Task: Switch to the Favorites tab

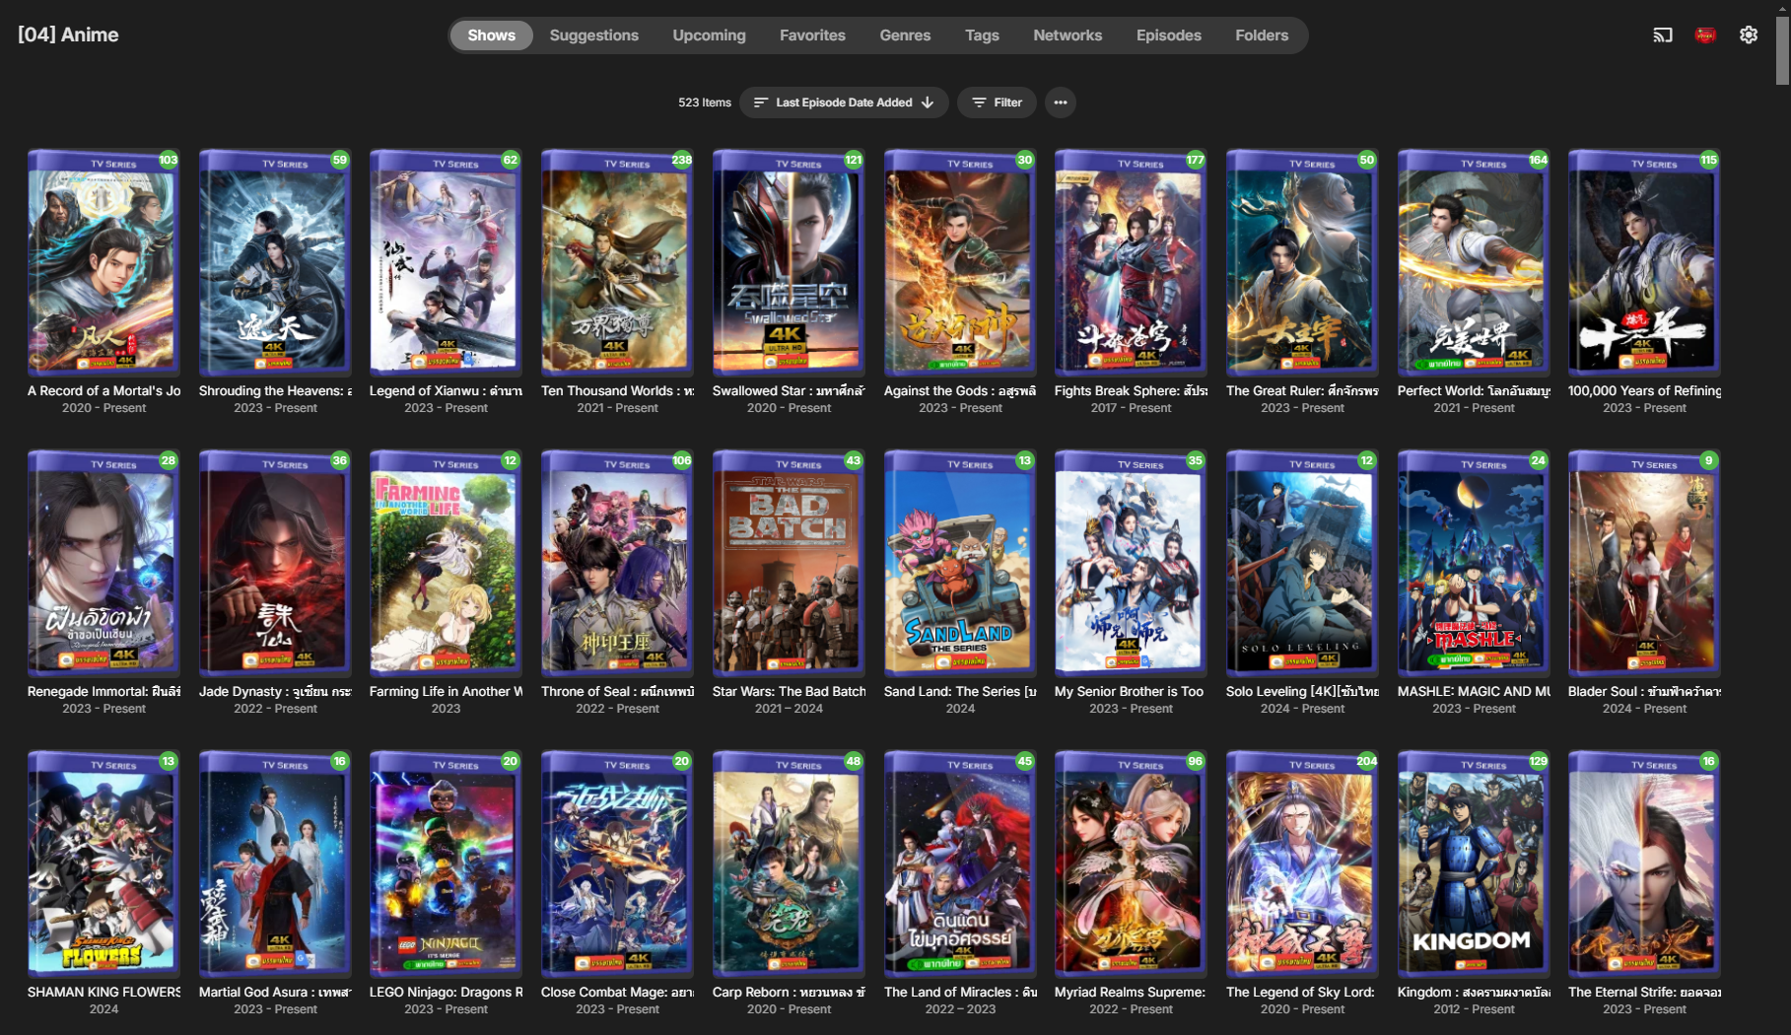Action: 812,35
